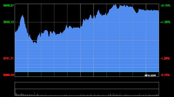Image resolution: width=174 pixels, height=97 pixels.
Task: Click the first morning peak of the price chart
Action: (23, 16)
